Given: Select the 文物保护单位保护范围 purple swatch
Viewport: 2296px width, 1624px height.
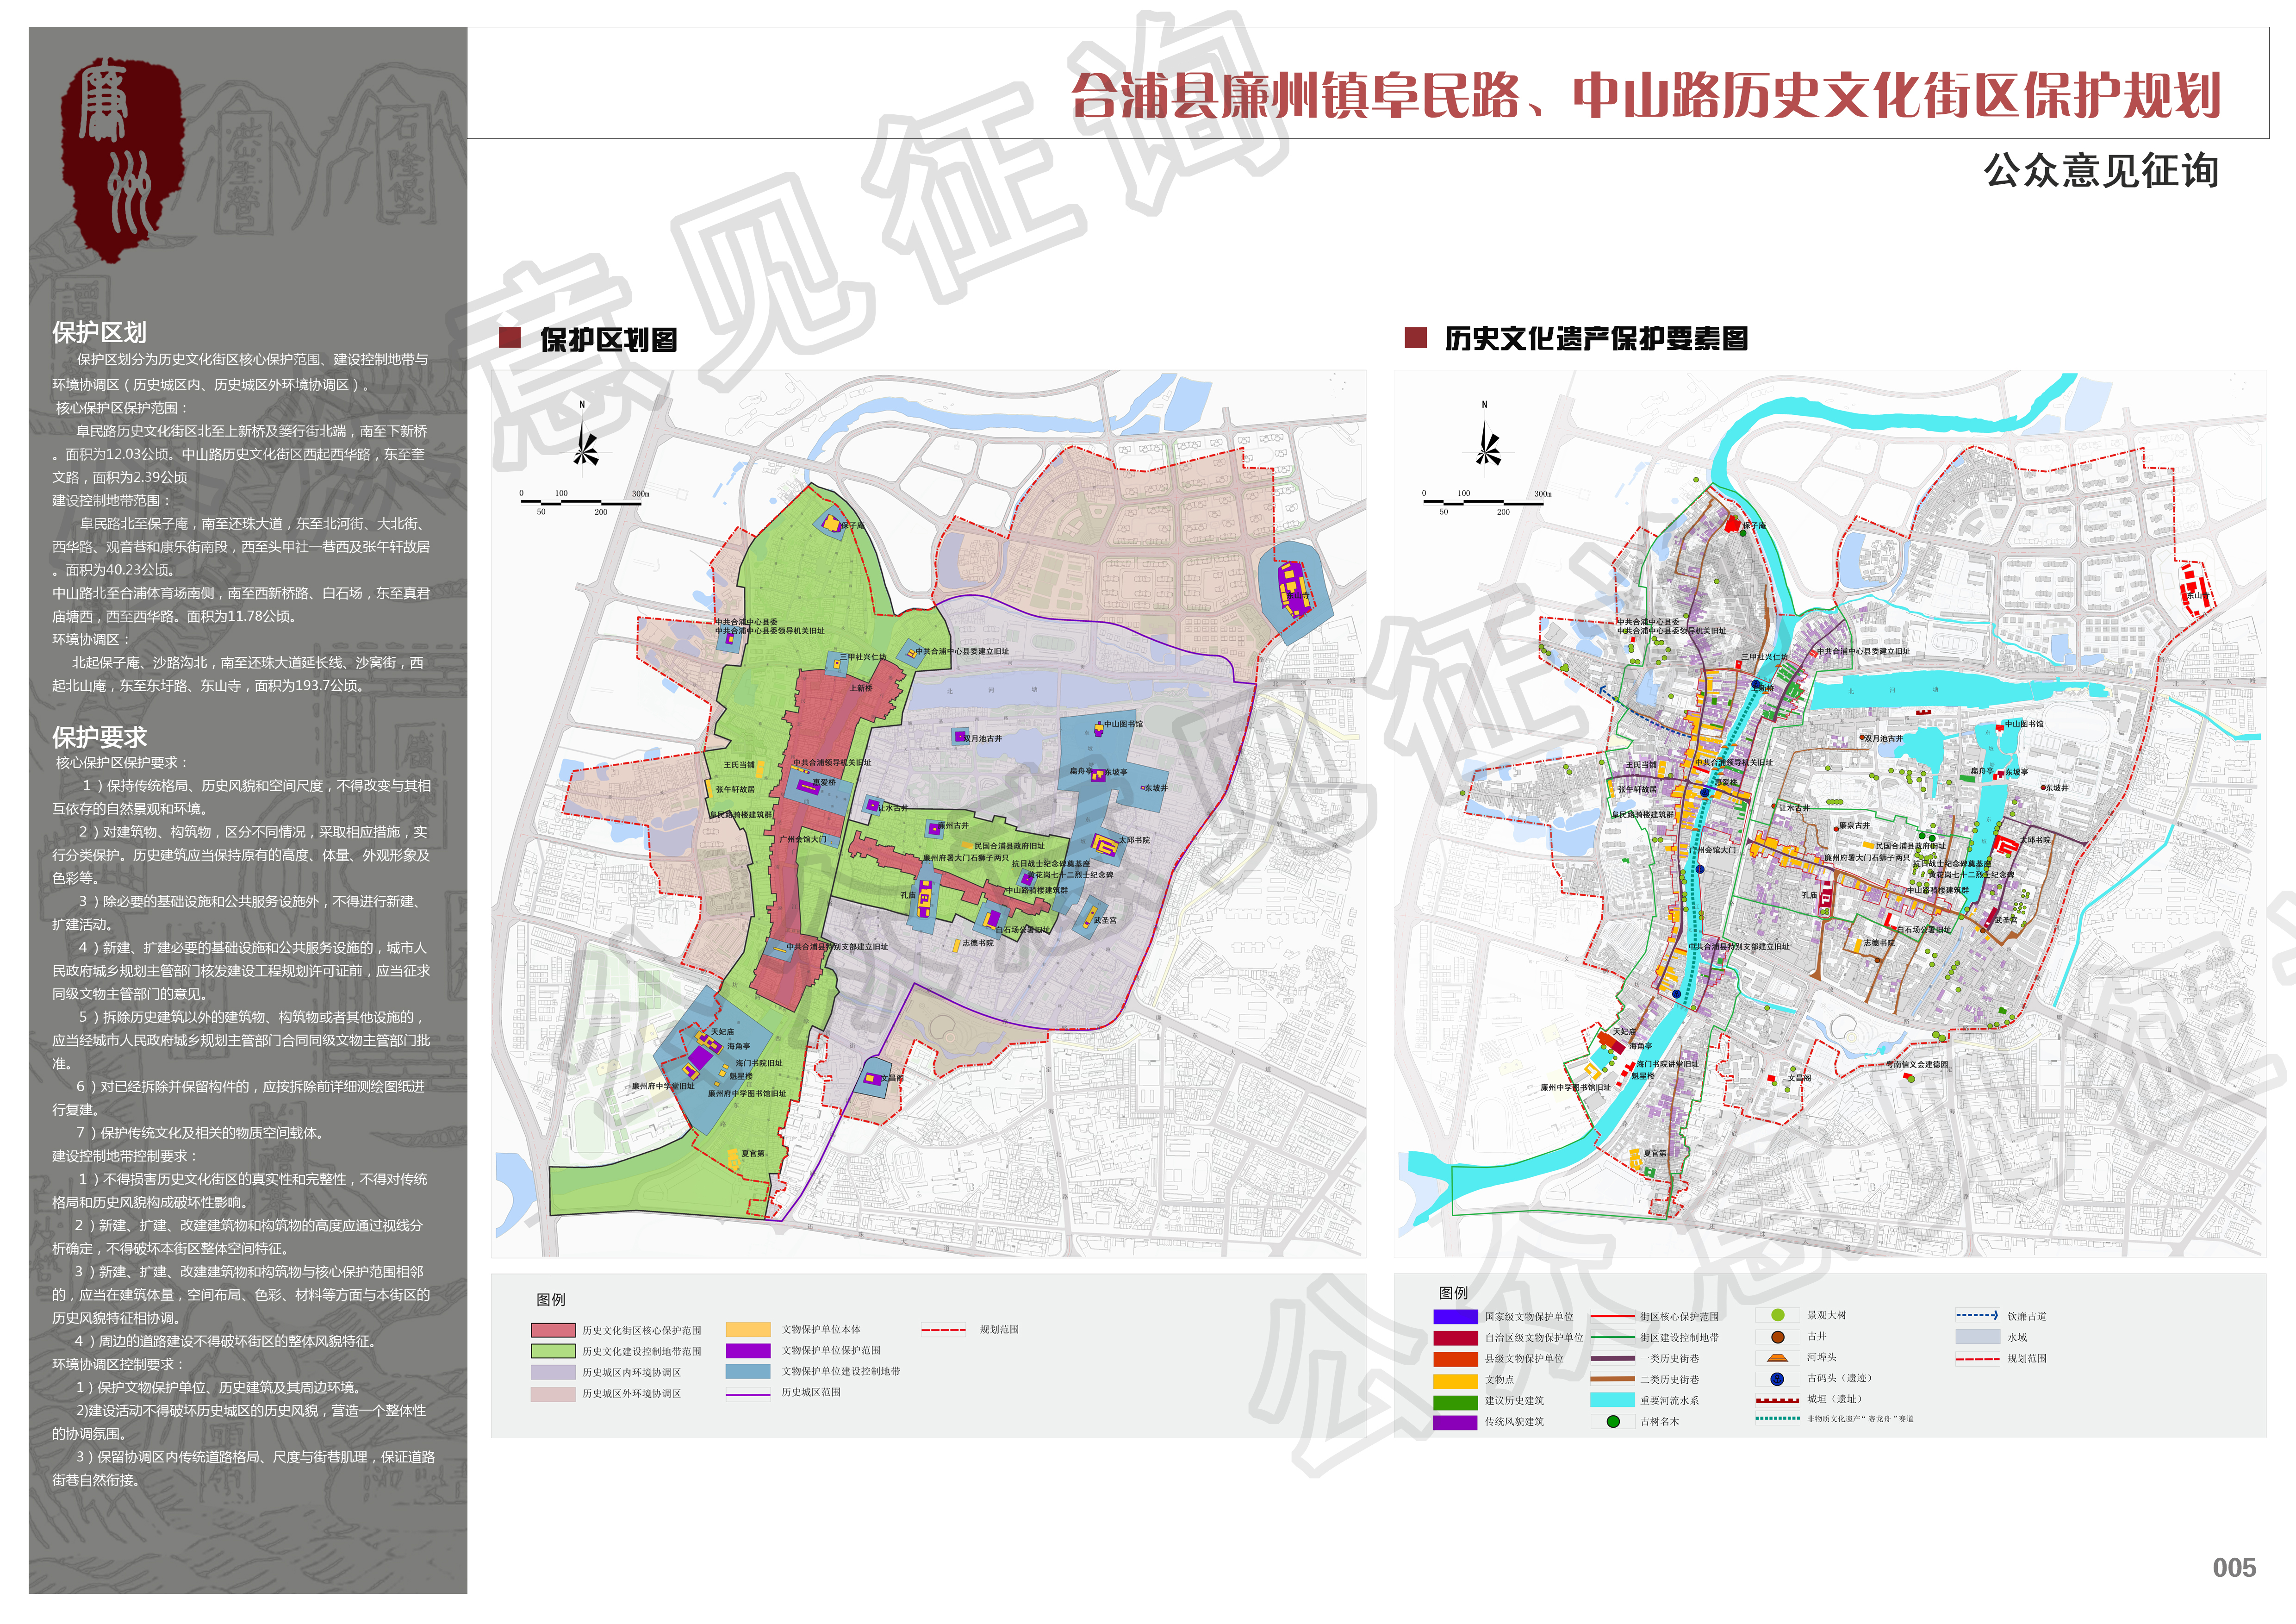Looking at the screenshot, I should [748, 1350].
